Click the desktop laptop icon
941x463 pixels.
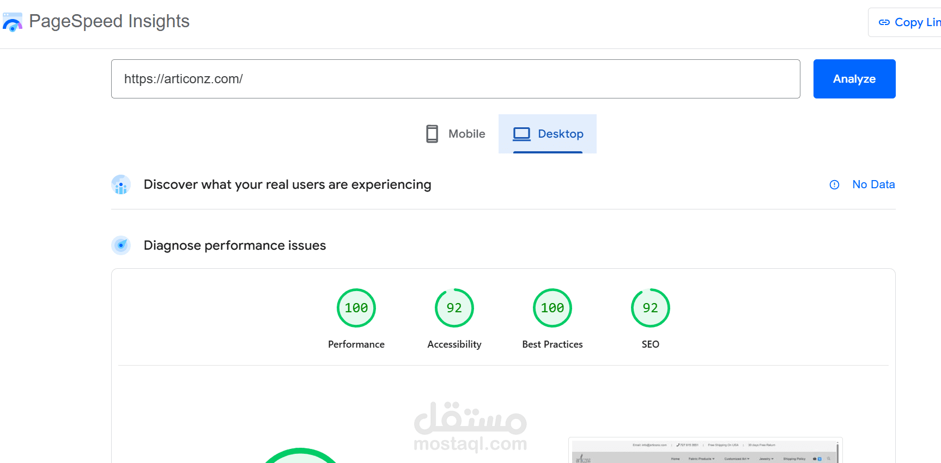click(521, 134)
